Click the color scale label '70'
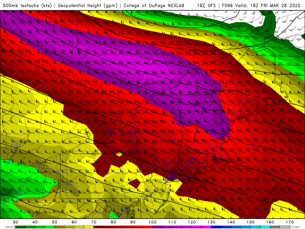The image size is (305, 229). click(x=94, y=222)
